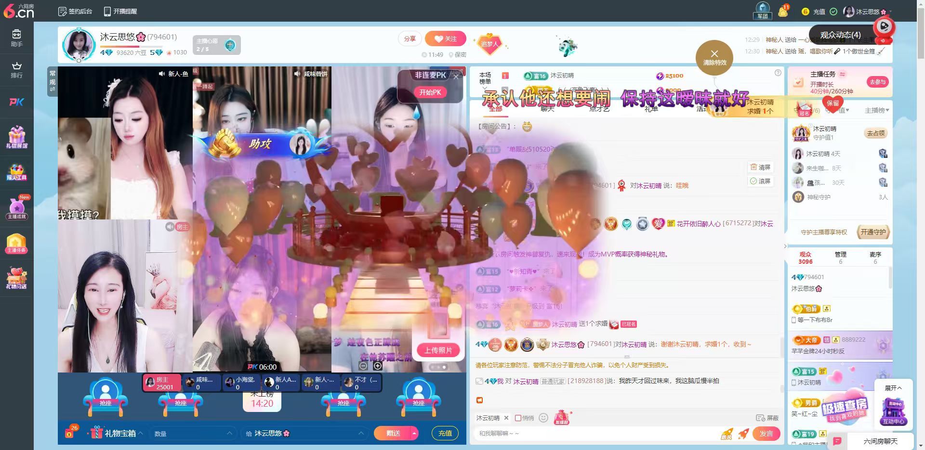Image resolution: width=925 pixels, height=450 pixels.
Task: Open the backpack icon with badge 11
Action: (x=783, y=11)
